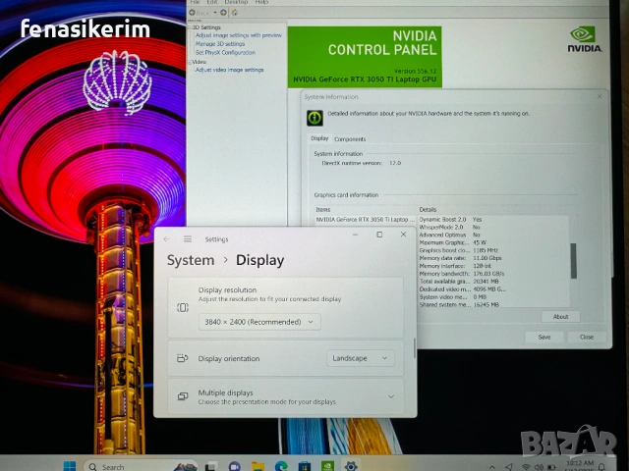
Task: Click the NVIDIA logo in the top-right corner
Action: (x=584, y=39)
